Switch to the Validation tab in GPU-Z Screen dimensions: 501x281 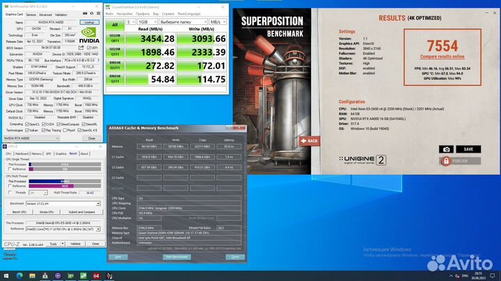coord(61,15)
